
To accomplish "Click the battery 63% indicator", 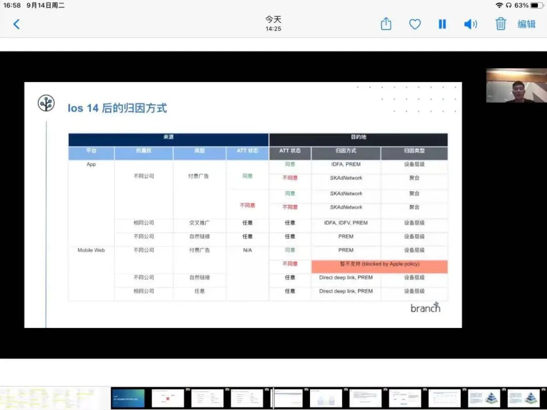I will pyautogui.click(x=528, y=5).
